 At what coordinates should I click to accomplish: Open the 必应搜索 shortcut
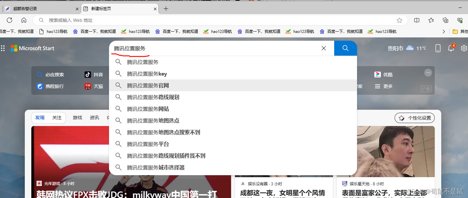coord(51,75)
